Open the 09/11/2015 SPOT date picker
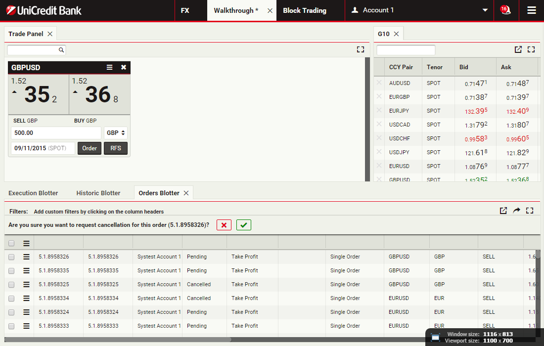Screen dimensions: 544x346 [x=43, y=148]
